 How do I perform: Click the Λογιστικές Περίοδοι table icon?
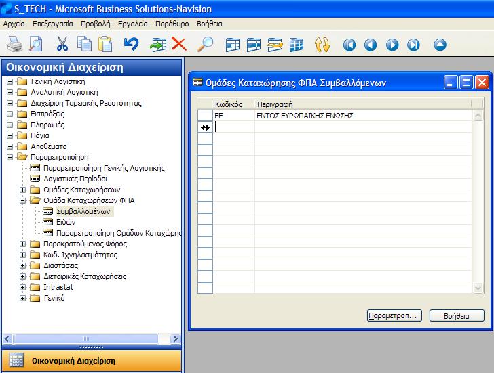[35, 179]
